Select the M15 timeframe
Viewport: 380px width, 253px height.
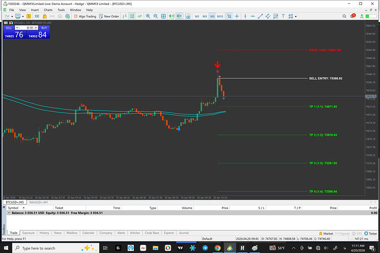(220, 16)
